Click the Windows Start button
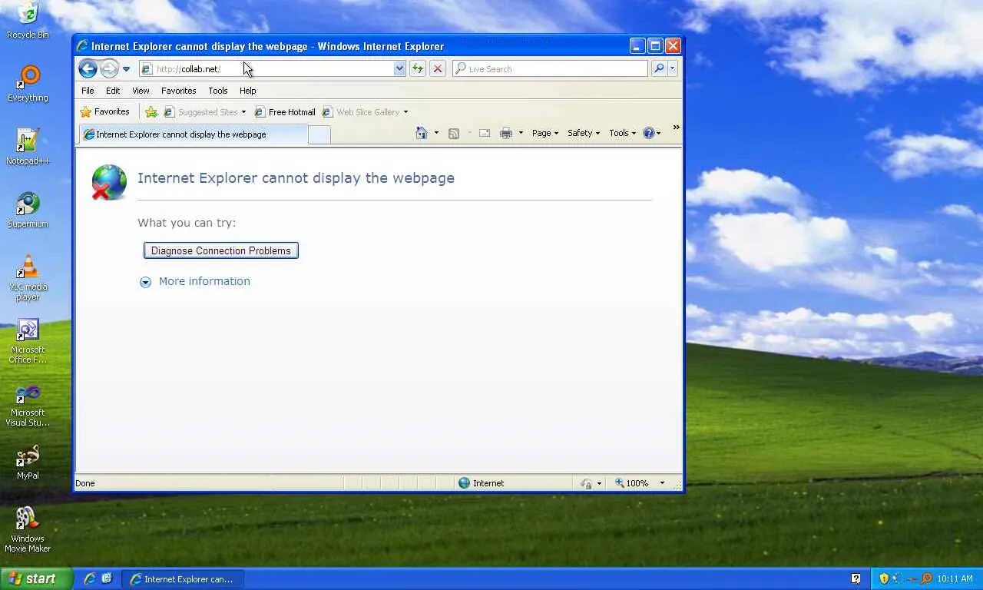The width and height of the screenshot is (983, 590). (36, 579)
